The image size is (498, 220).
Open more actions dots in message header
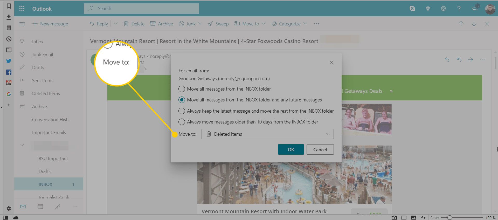point(482,60)
